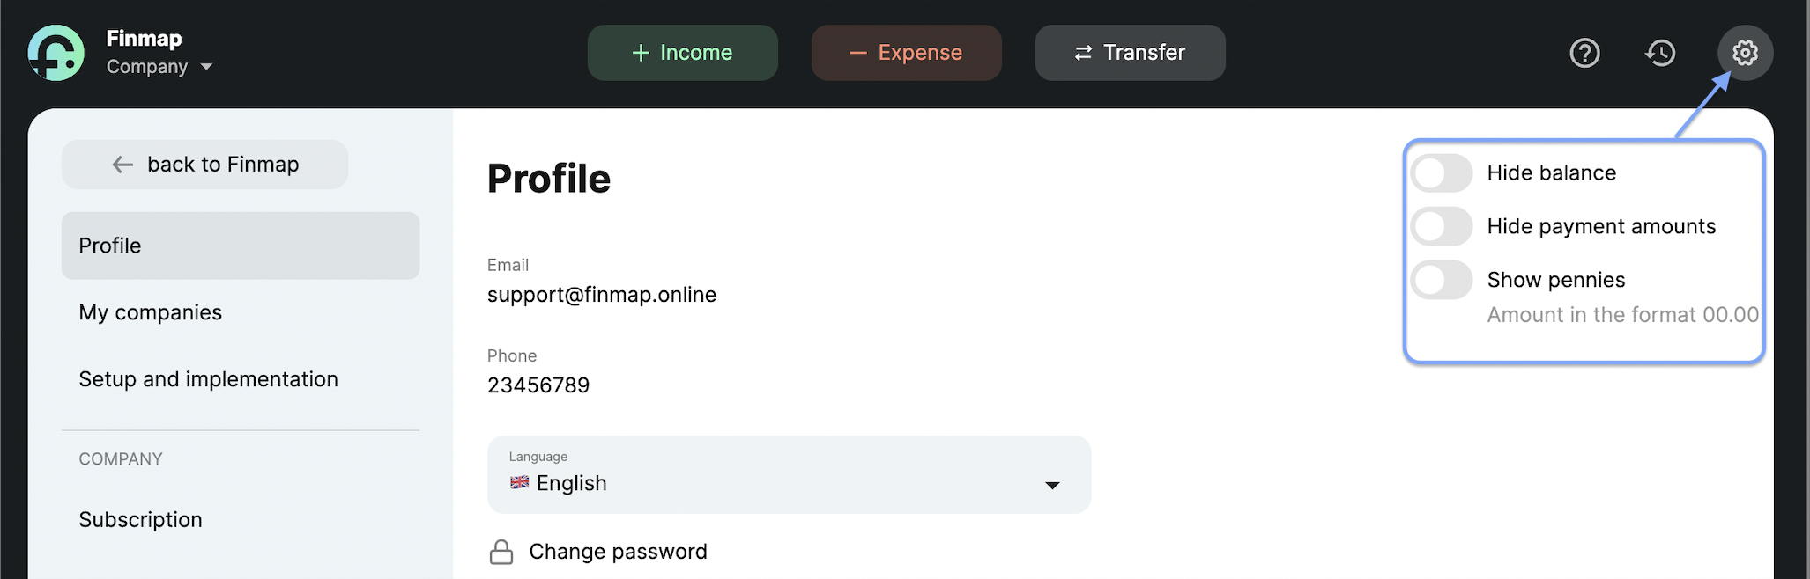The image size is (1810, 579).
Task: Add a new Income entry
Action: 682,53
